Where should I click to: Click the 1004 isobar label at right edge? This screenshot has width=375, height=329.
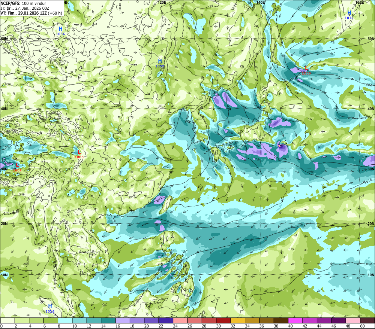(368, 85)
